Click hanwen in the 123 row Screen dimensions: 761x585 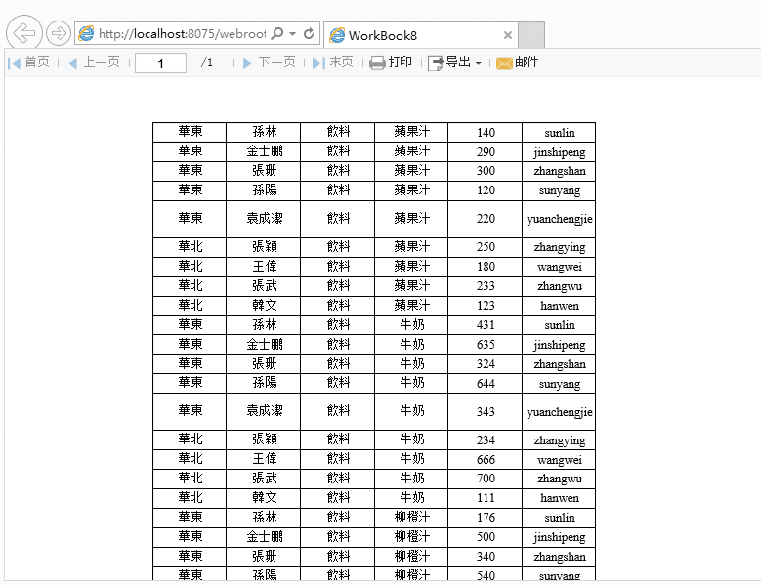point(559,306)
